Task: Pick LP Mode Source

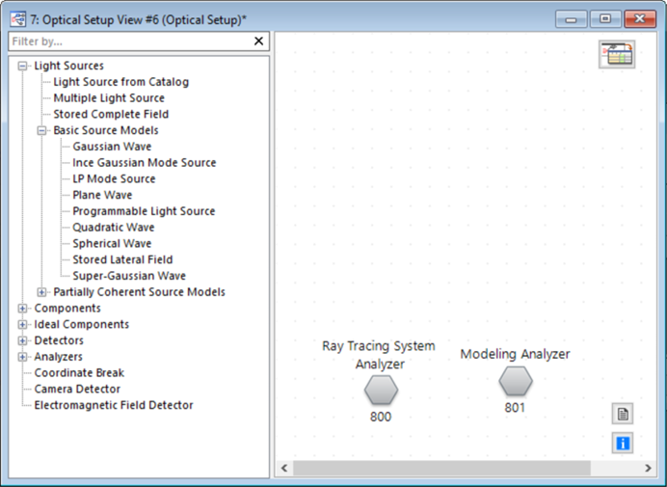Action: pos(114,178)
